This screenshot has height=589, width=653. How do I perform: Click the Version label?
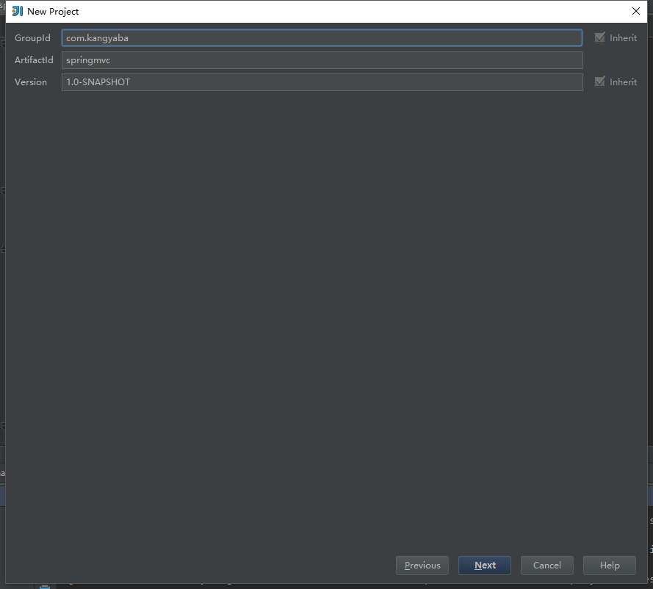point(31,82)
